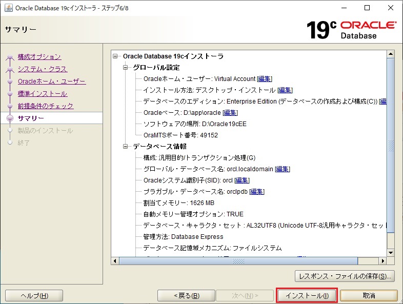Edit the インストール方法 desktop install setting
The height and width of the screenshot is (304, 403).
coord(285,90)
